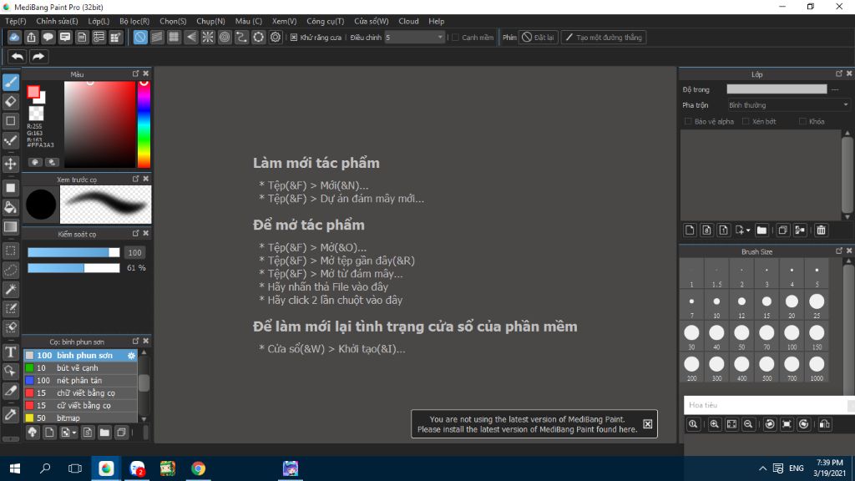
Task: Open settings gear for bình phun sơn
Action: tap(131, 356)
